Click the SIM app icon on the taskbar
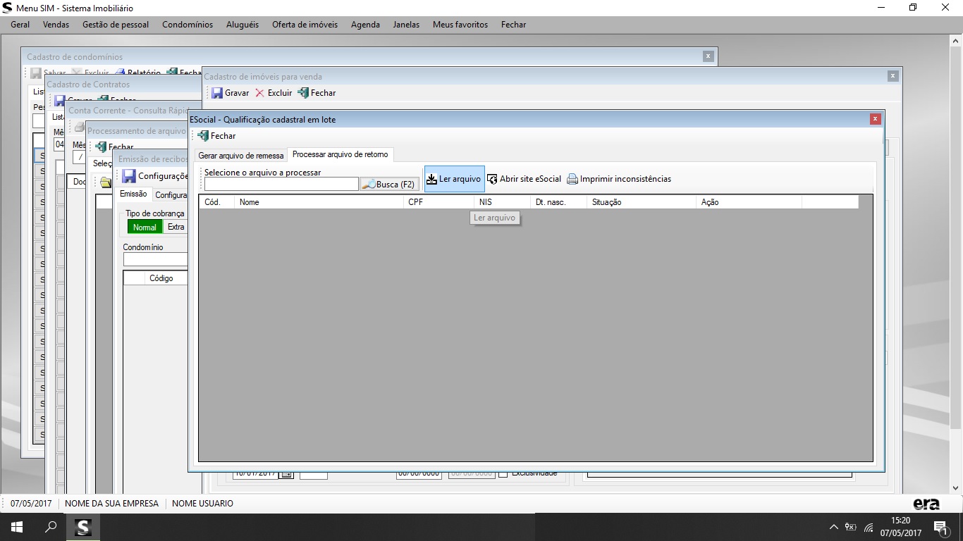The height and width of the screenshot is (541, 963). 83,527
